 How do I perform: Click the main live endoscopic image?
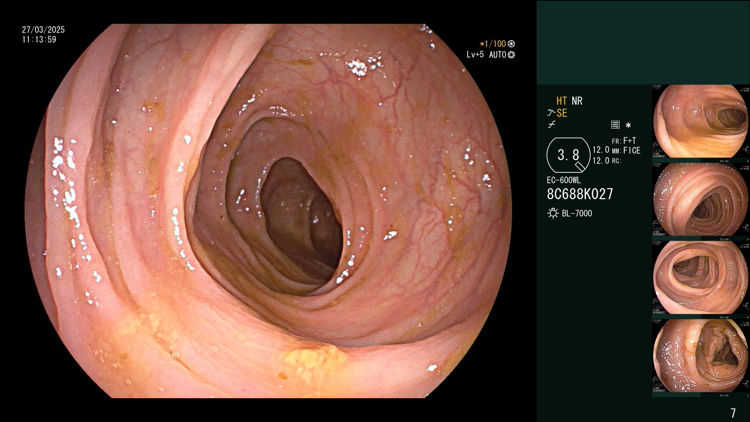(268, 211)
